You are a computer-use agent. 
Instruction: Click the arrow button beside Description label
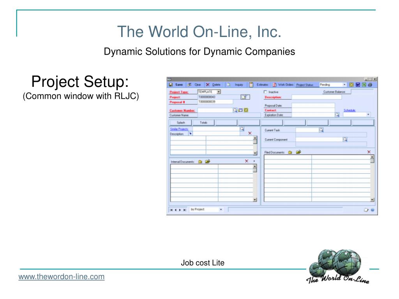point(190,134)
